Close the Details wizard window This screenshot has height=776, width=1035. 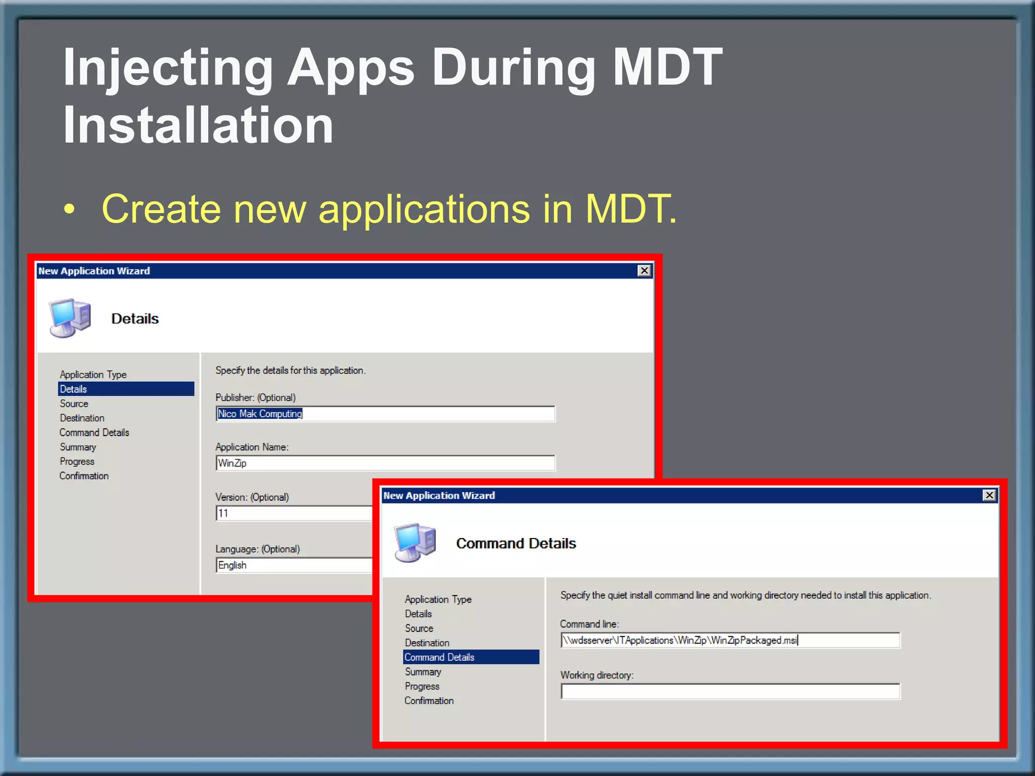[644, 271]
